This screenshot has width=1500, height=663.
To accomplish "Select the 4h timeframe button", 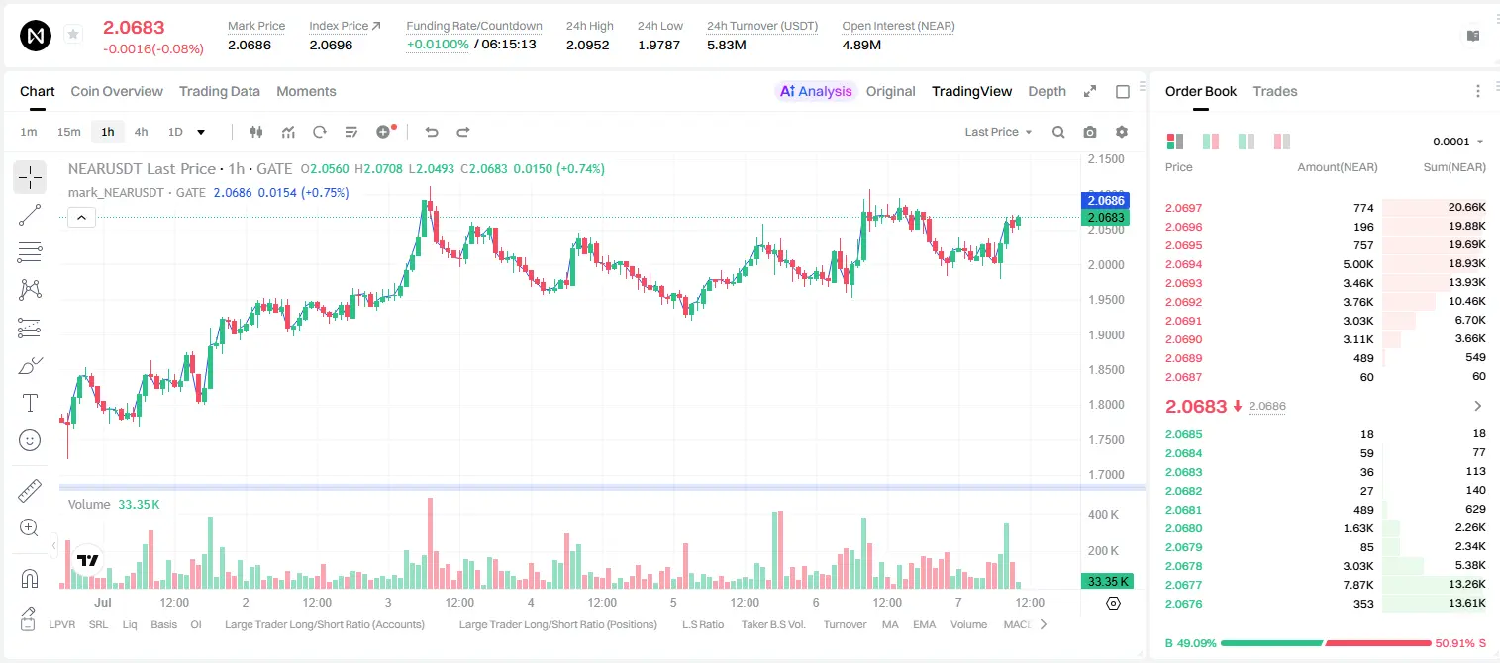I will (x=141, y=132).
